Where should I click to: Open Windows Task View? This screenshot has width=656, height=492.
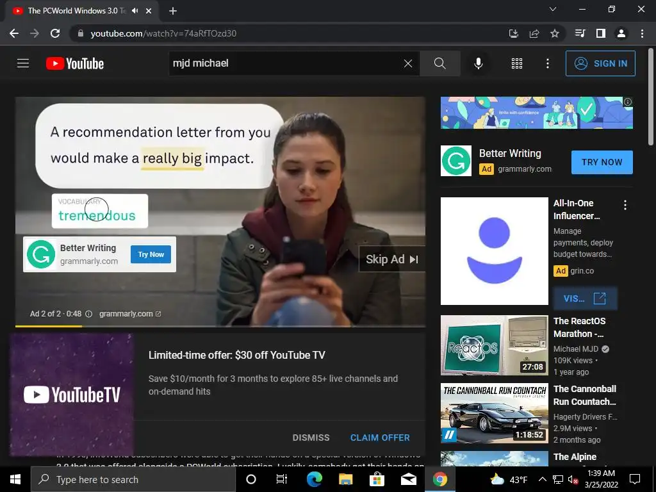[282, 479]
